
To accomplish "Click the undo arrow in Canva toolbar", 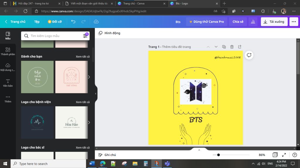I will pyautogui.click(x=73, y=22).
